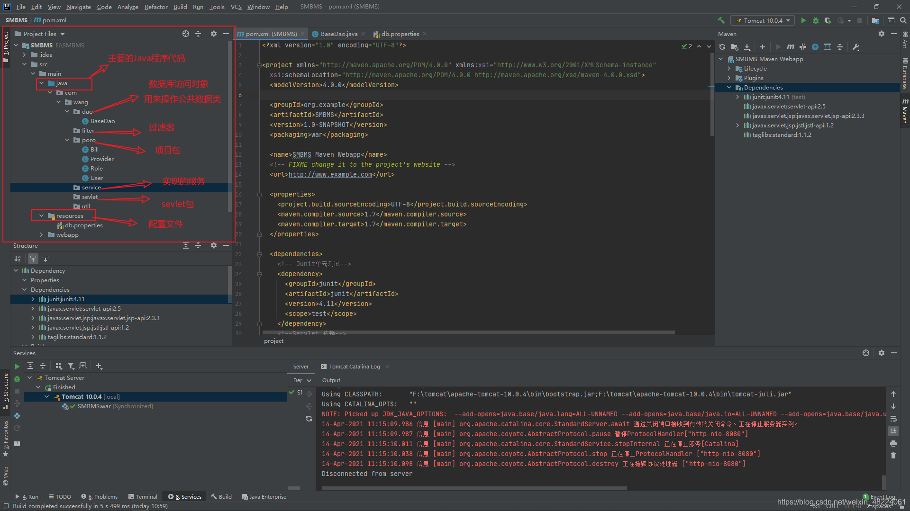Build the project with the hammer icon
Viewport: 910px width, 511px height.
click(721, 20)
